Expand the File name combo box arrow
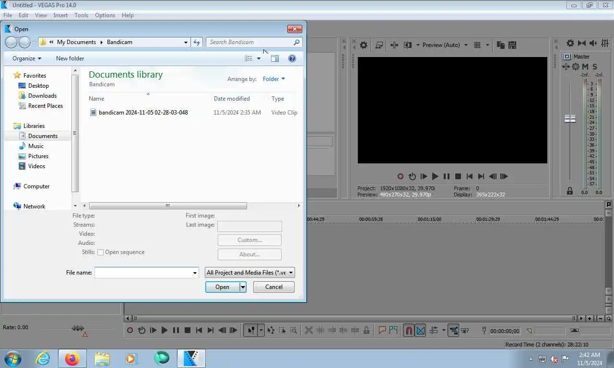This screenshot has width=614, height=368. (x=195, y=273)
